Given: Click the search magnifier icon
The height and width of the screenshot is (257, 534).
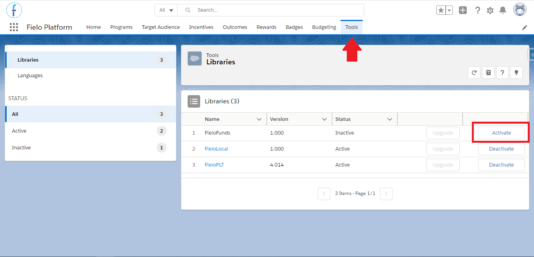Looking at the screenshot, I should pos(188,10).
